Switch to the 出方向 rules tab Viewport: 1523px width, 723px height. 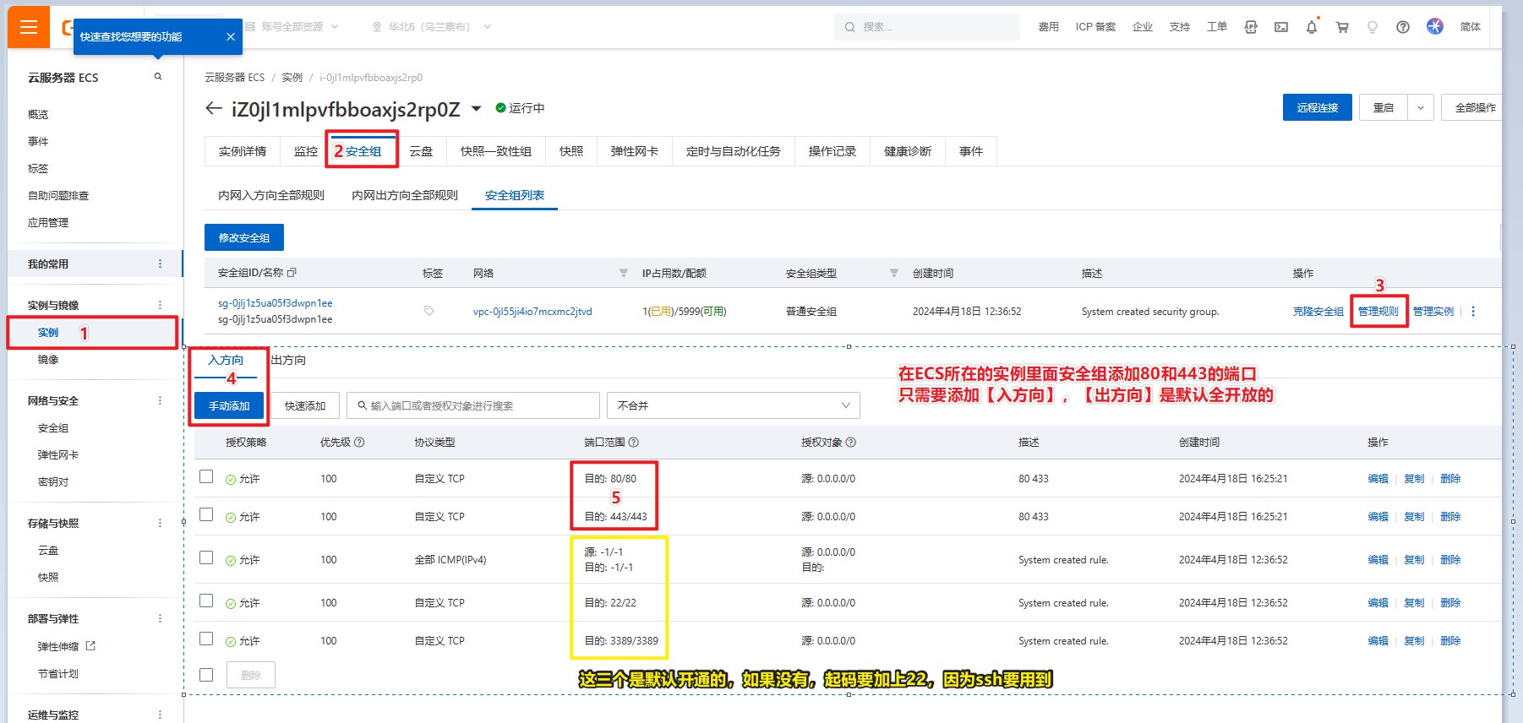[x=288, y=361]
